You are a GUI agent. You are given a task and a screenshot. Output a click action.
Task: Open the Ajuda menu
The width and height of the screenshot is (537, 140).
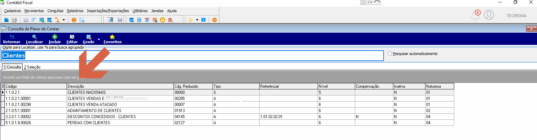pos(172,11)
